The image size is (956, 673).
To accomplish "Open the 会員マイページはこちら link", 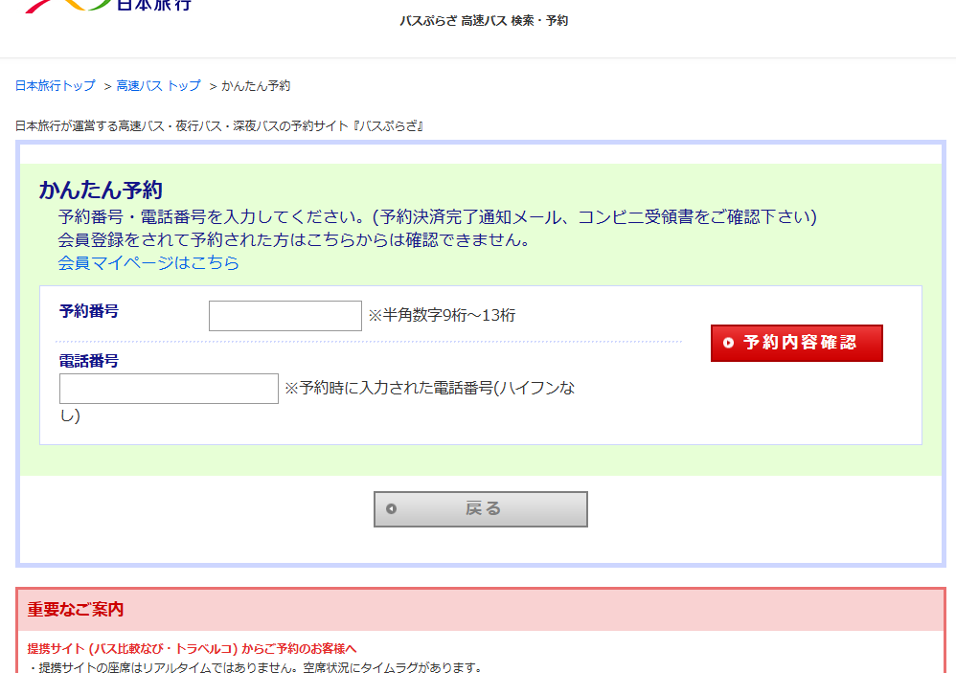I will pos(148,262).
